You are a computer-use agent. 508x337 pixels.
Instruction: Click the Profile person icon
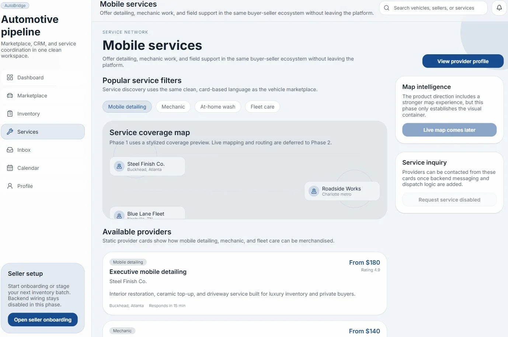(10, 186)
